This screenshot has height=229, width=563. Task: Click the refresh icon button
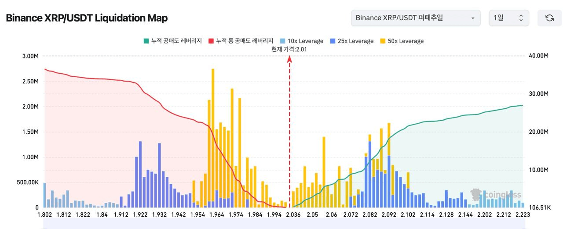pos(549,18)
